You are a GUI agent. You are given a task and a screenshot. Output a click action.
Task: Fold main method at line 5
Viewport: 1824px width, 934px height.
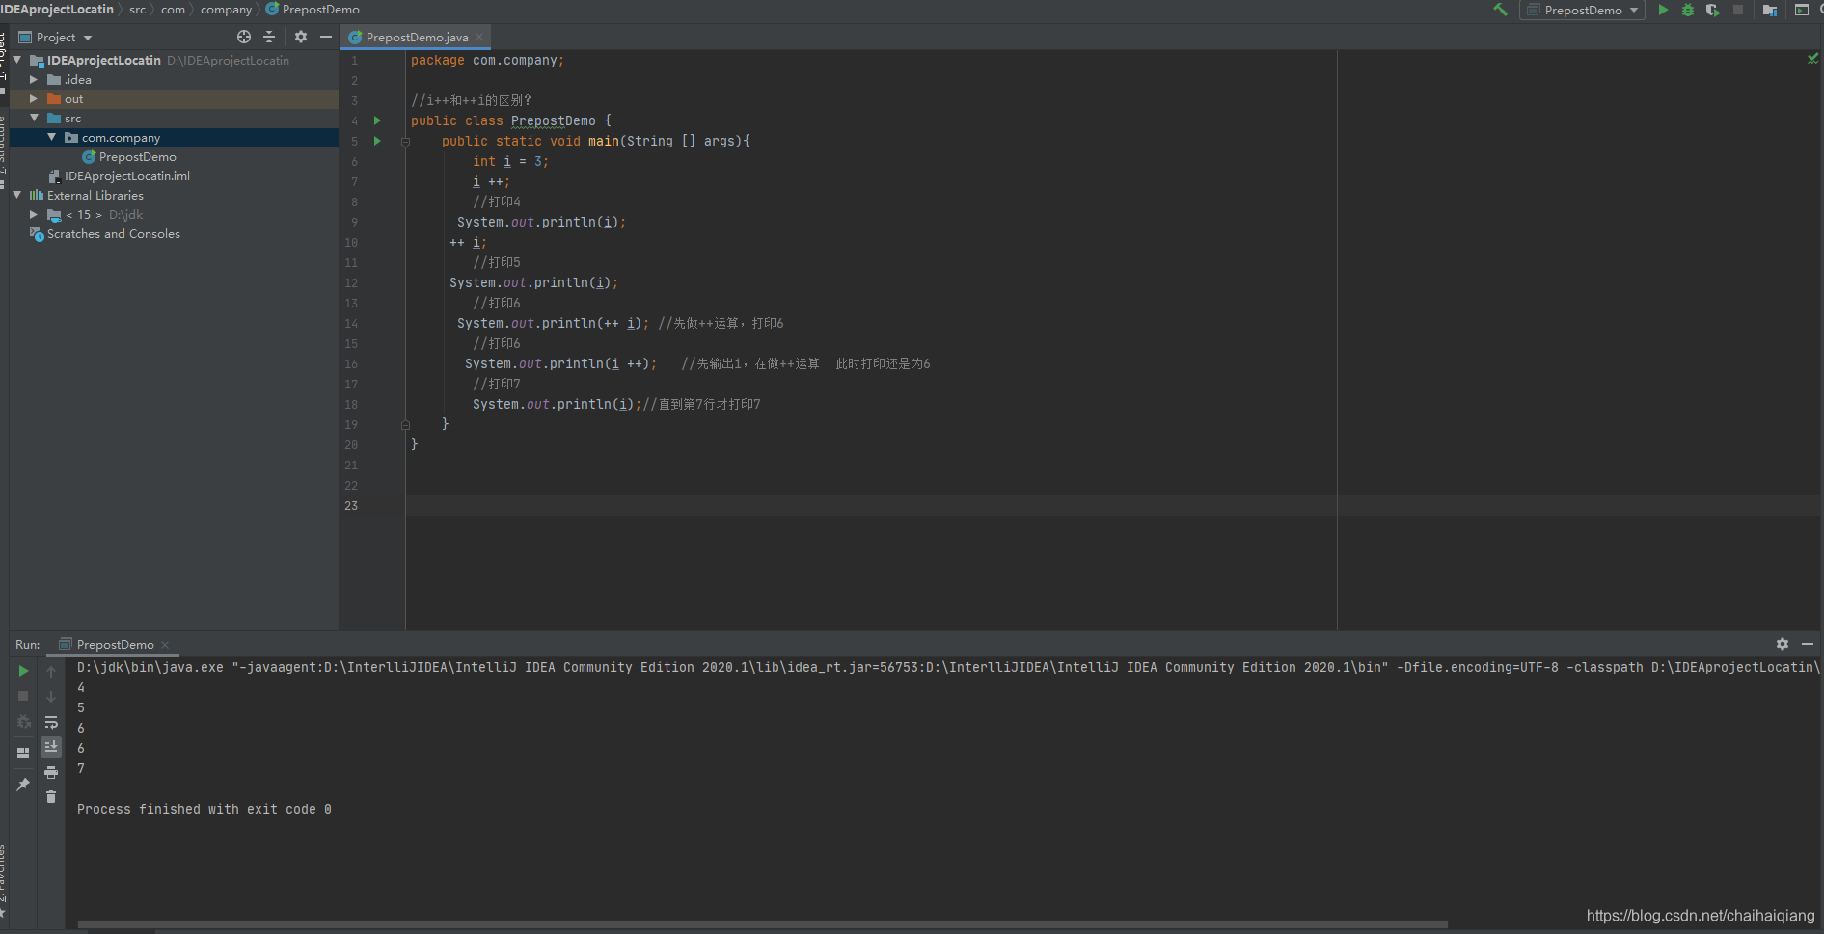click(405, 141)
